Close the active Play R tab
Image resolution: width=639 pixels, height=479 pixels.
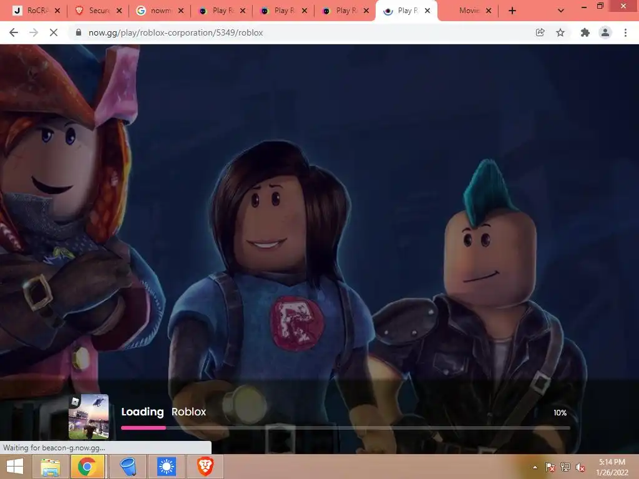427,11
